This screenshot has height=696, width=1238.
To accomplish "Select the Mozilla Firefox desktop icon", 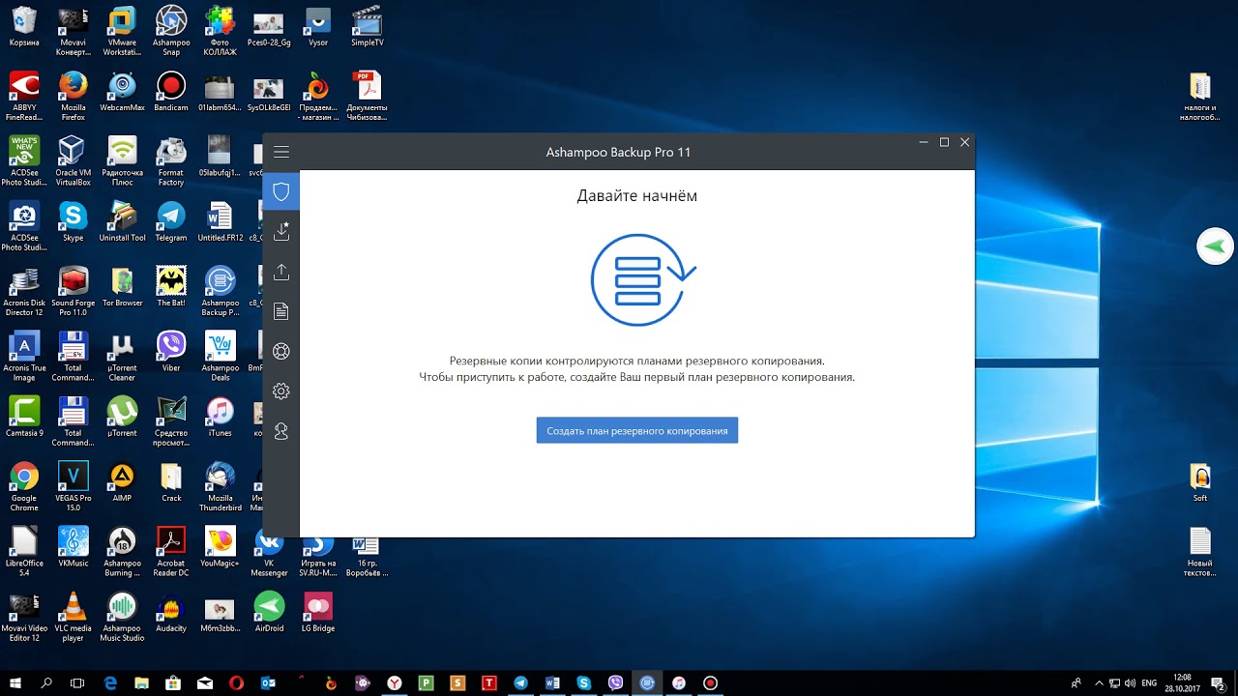I will coord(74,97).
